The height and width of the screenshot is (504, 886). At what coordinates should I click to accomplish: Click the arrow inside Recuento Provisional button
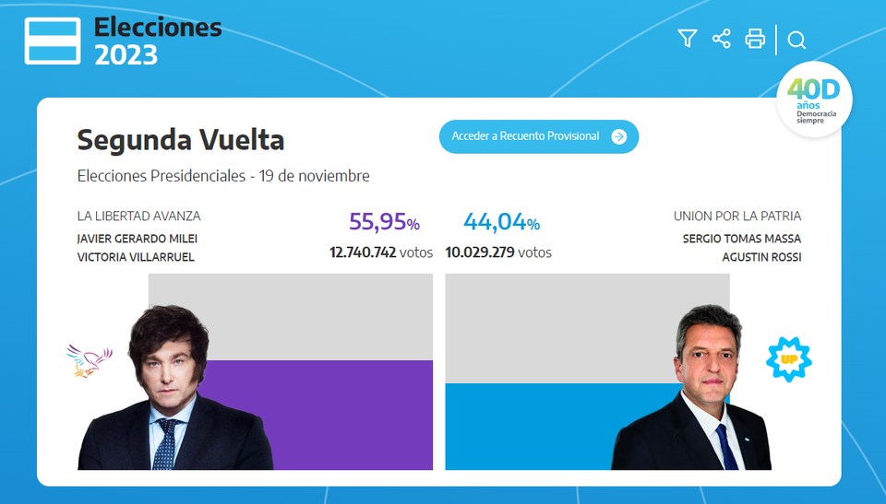619,136
